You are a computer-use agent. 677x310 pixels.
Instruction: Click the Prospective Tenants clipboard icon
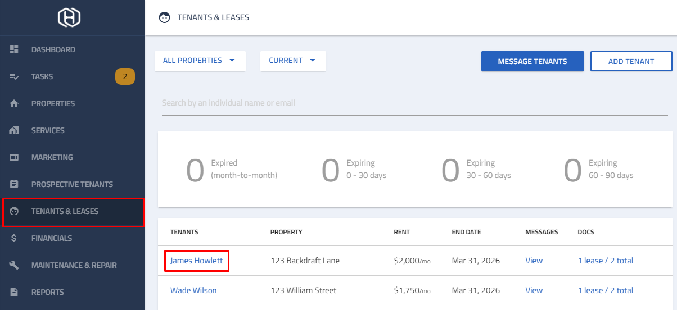click(x=15, y=184)
